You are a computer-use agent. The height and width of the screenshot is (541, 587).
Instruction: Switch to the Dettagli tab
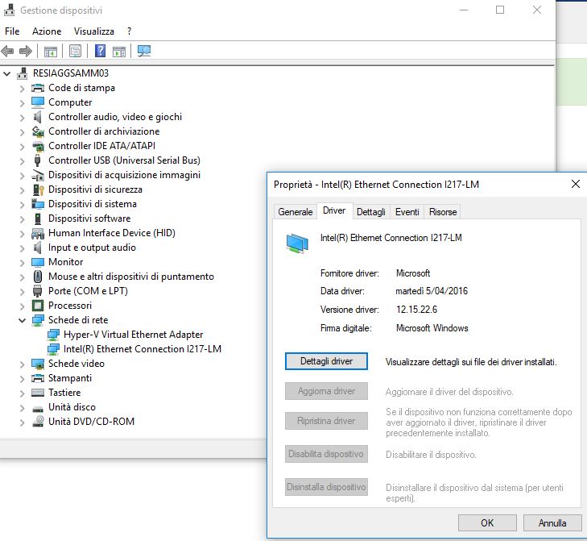pyautogui.click(x=370, y=212)
